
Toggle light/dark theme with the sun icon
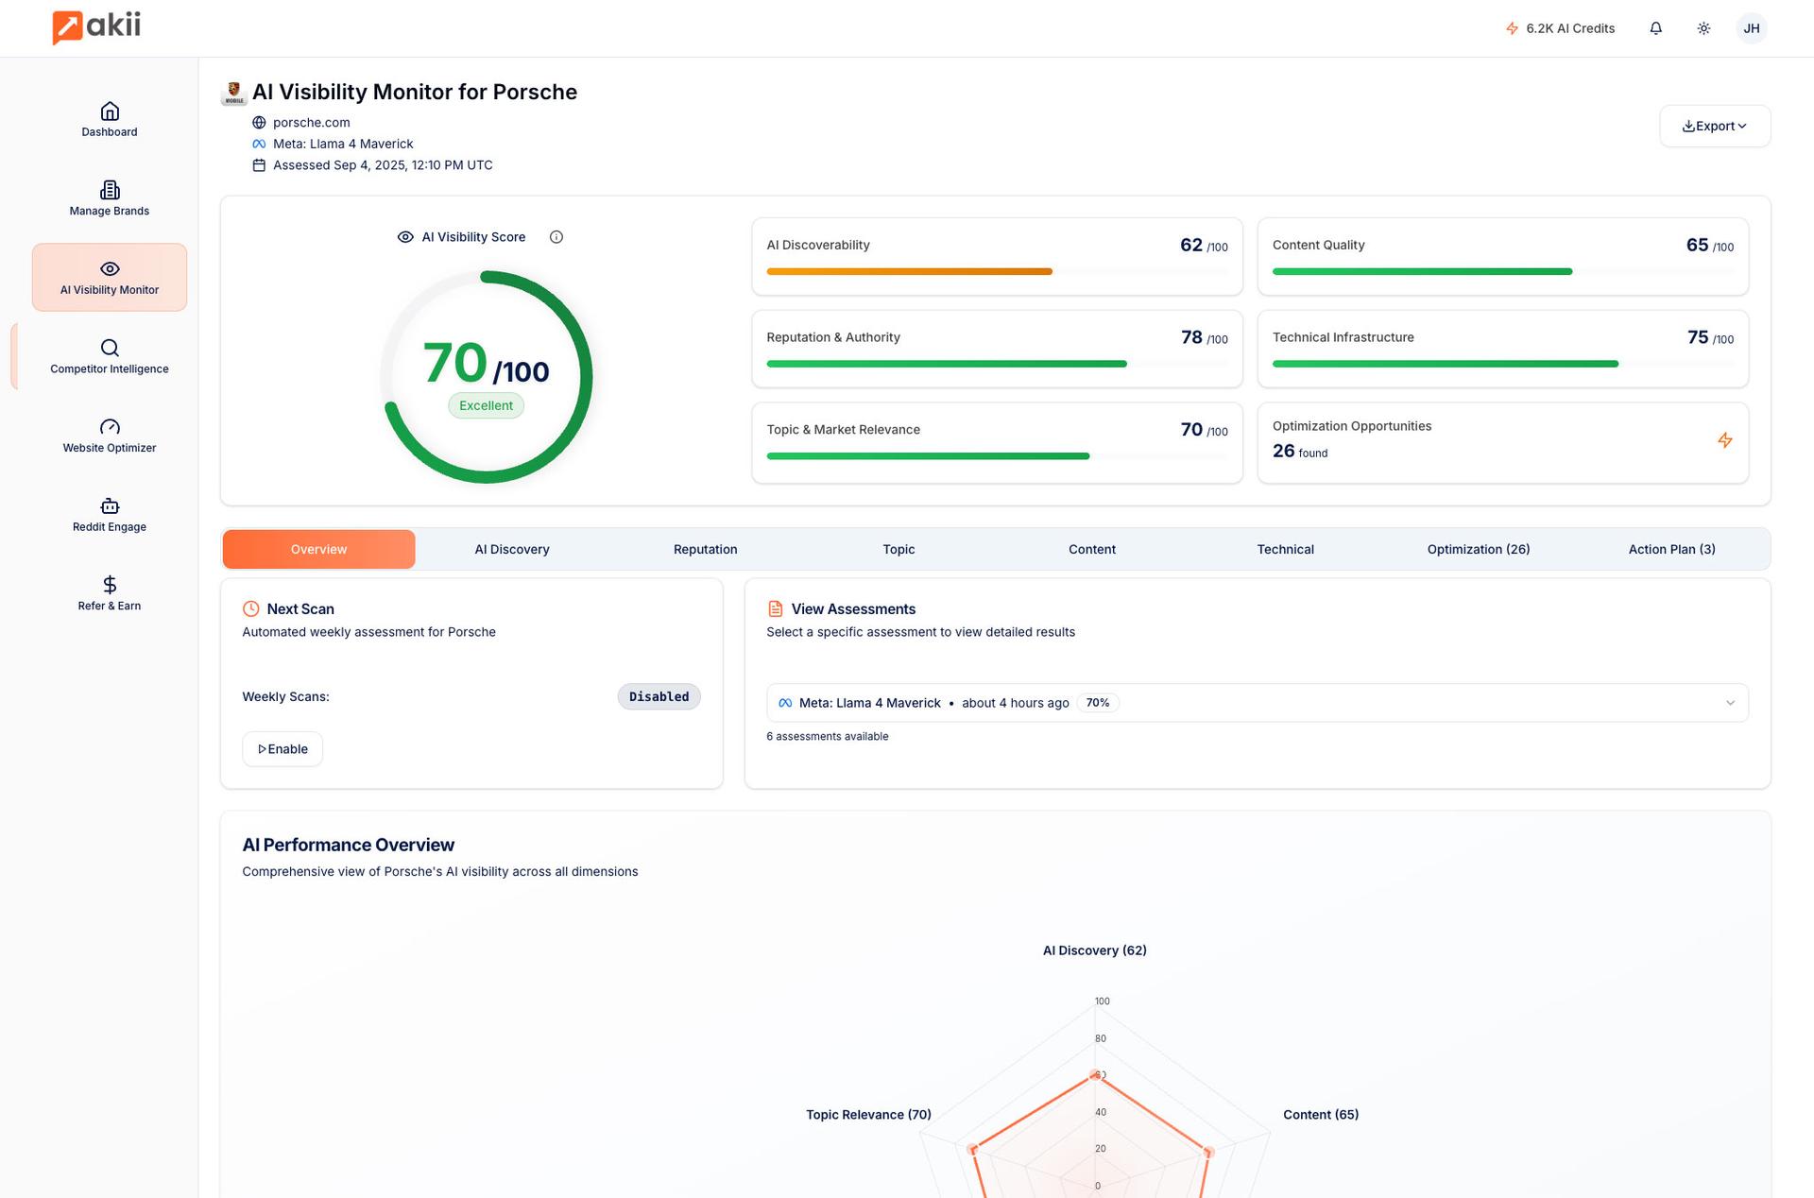(1703, 27)
